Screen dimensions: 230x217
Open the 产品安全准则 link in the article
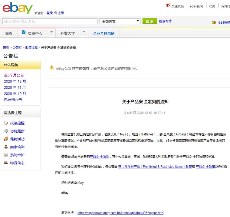[99, 157]
